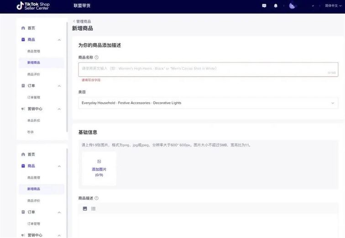Open 秒杀 in the sidebar

(x=31, y=132)
